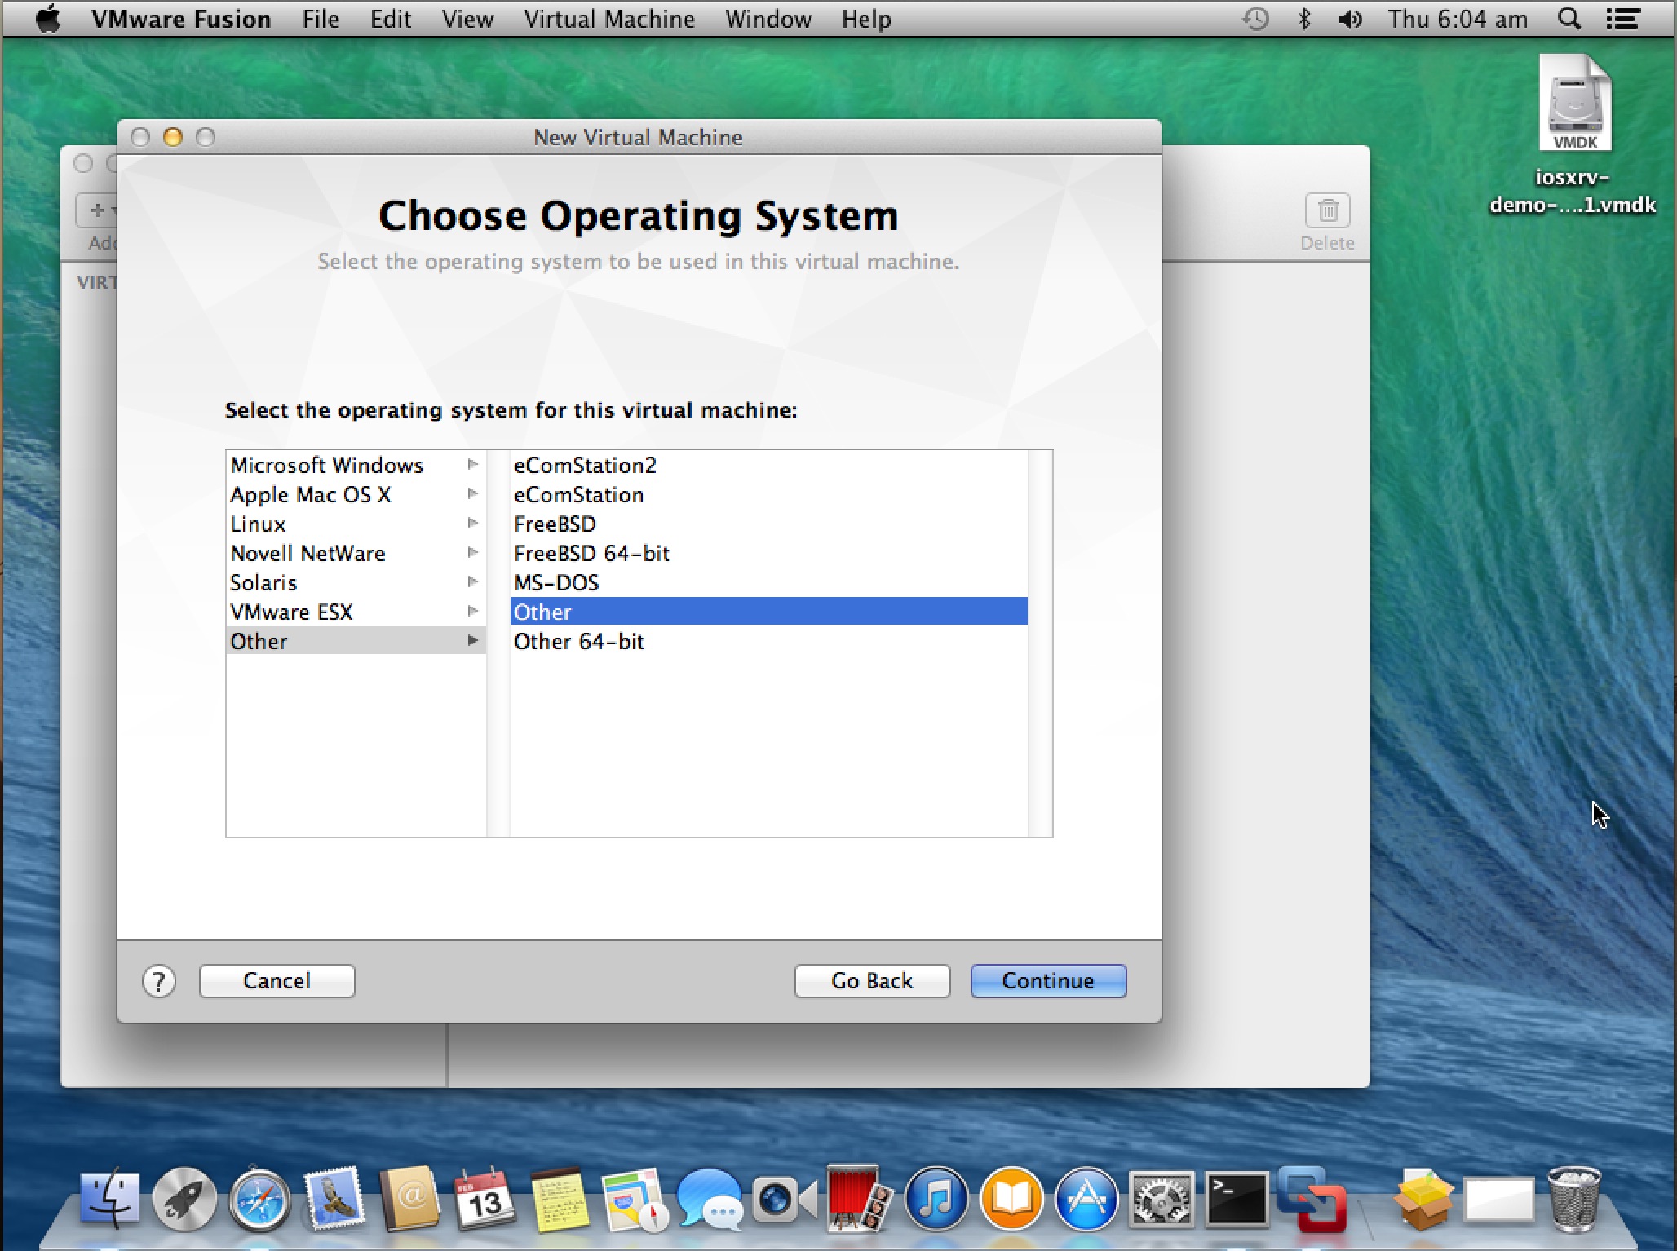Image resolution: width=1677 pixels, height=1251 pixels.
Task: Click the volume speaker icon
Action: 1351,19
